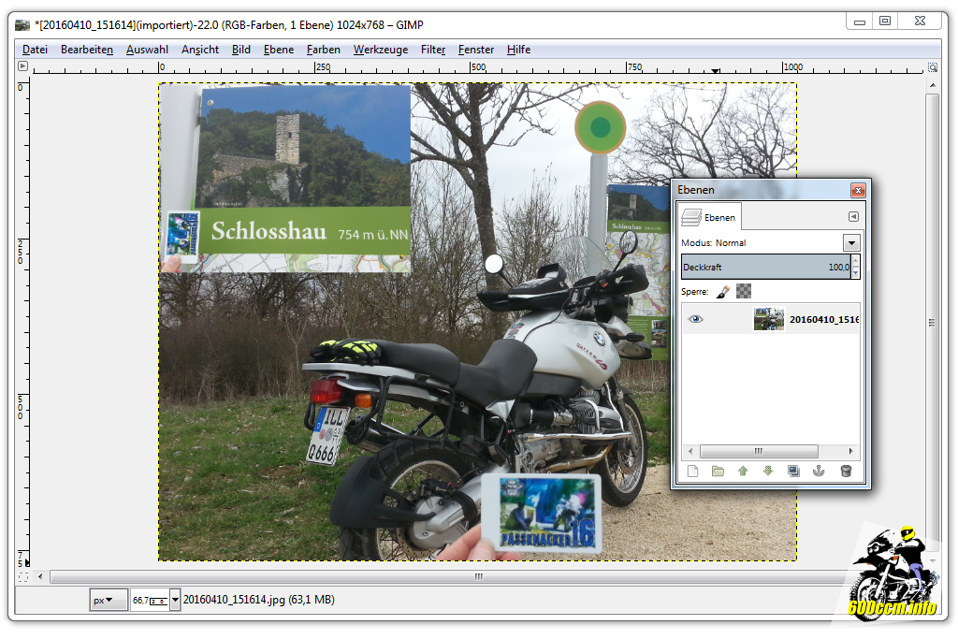Toggle lock alpha channel checkerboard icon
Screen dimensions: 958x639
(744, 292)
